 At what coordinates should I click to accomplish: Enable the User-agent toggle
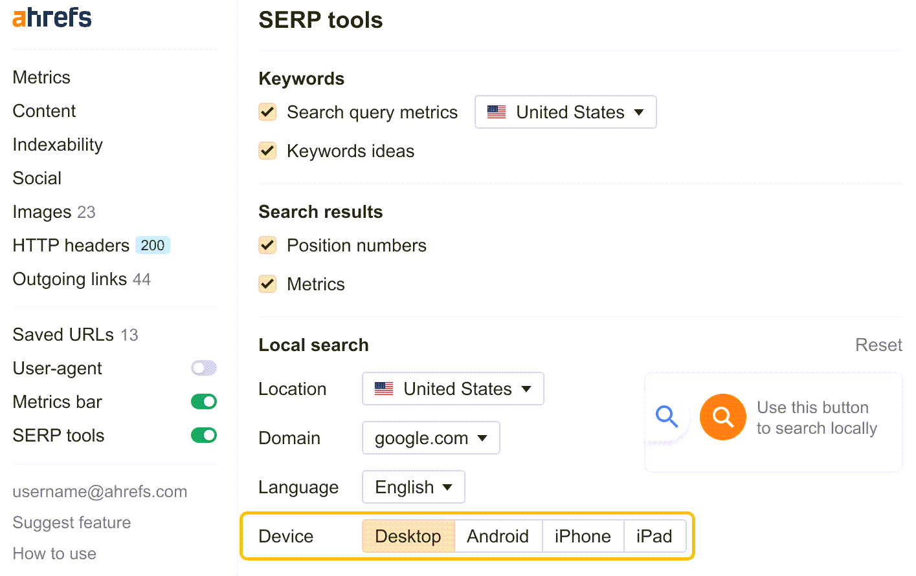coord(204,368)
